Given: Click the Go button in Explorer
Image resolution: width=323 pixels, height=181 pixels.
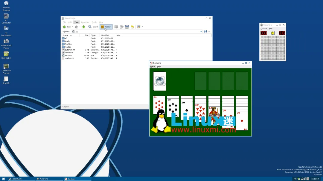Looking at the screenshot, I should tap(207, 32).
